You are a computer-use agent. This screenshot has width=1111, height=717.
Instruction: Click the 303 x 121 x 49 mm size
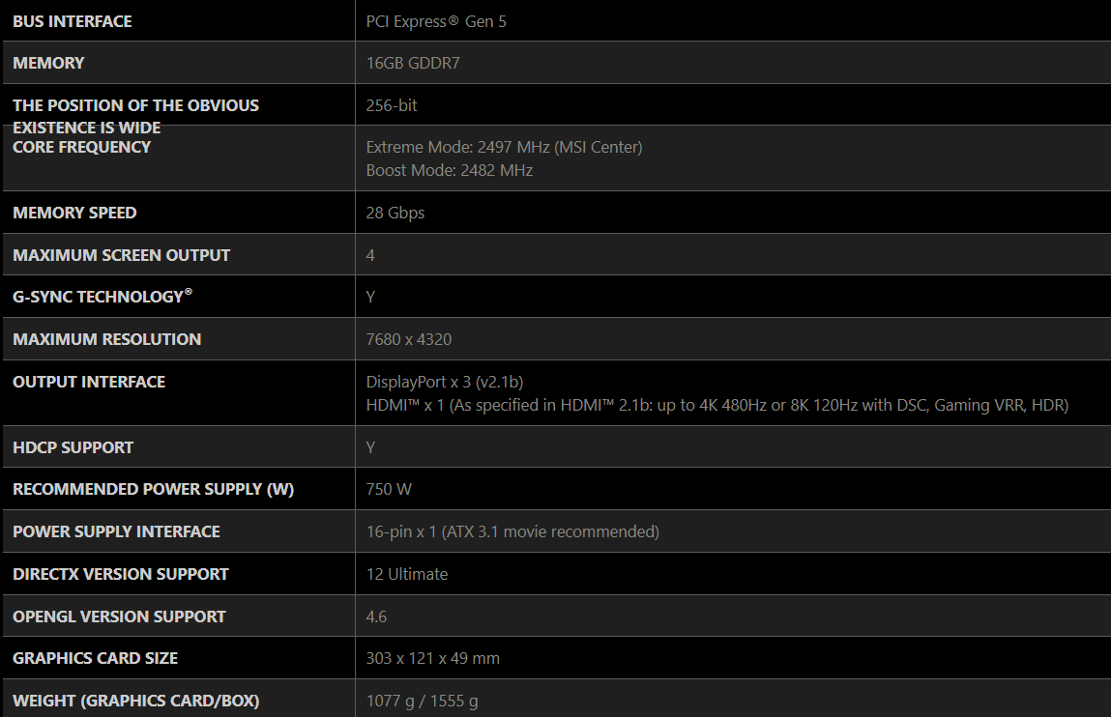[432, 658]
